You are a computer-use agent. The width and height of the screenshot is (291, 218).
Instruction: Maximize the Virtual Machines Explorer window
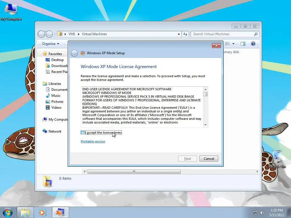245,26
